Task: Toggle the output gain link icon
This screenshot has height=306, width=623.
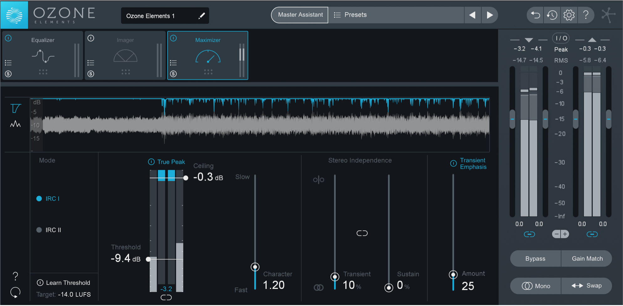Action: click(592, 234)
